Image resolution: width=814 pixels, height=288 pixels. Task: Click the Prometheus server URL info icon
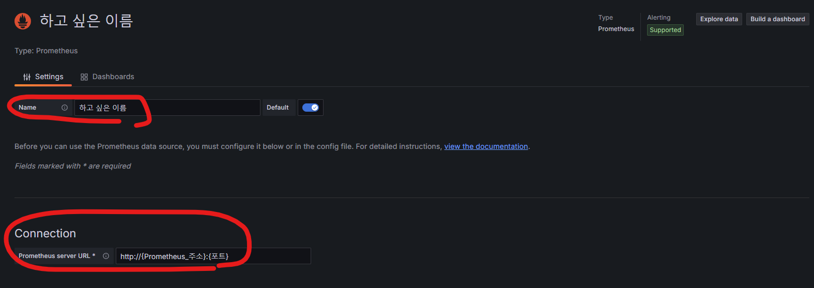[106, 256]
